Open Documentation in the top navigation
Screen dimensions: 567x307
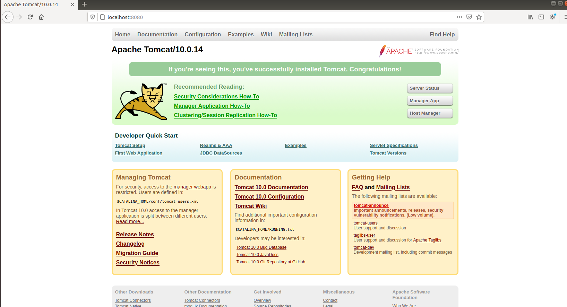(157, 35)
